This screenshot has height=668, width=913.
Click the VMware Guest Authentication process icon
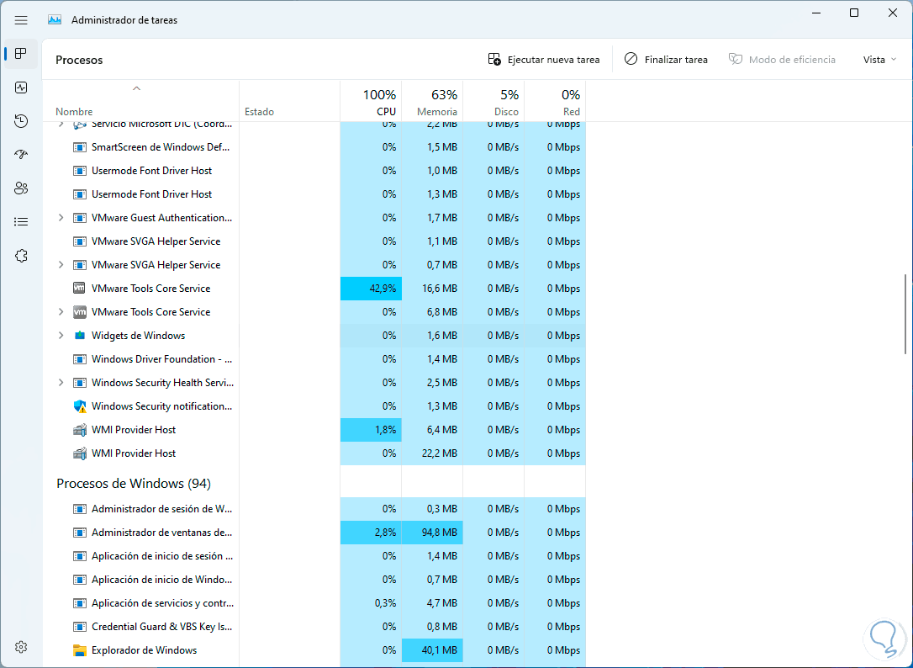pos(80,218)
